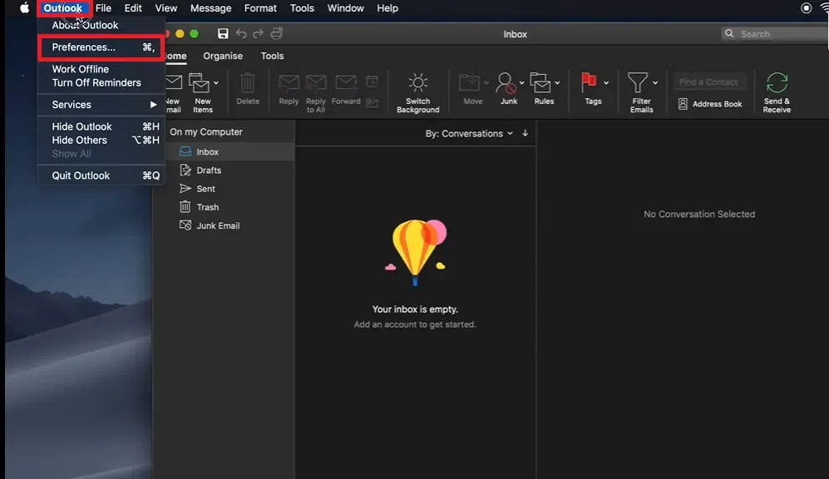Viewport: 829px width, 479px height.
Task: Choose Turn Off Reminders
Action: [x=101, y=82]
